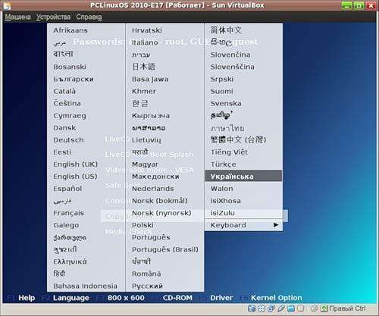Click the virtualization features indicator icon
The height and width of the screenshot is (316, 379).
pos(300,308)
